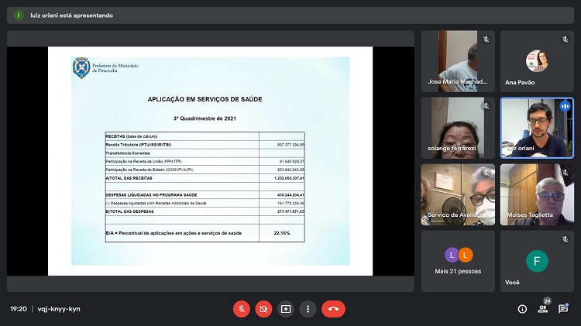Screen dimensions: 581x326
Task: Open the three-dot more options menu
Action: coord(308,309)
